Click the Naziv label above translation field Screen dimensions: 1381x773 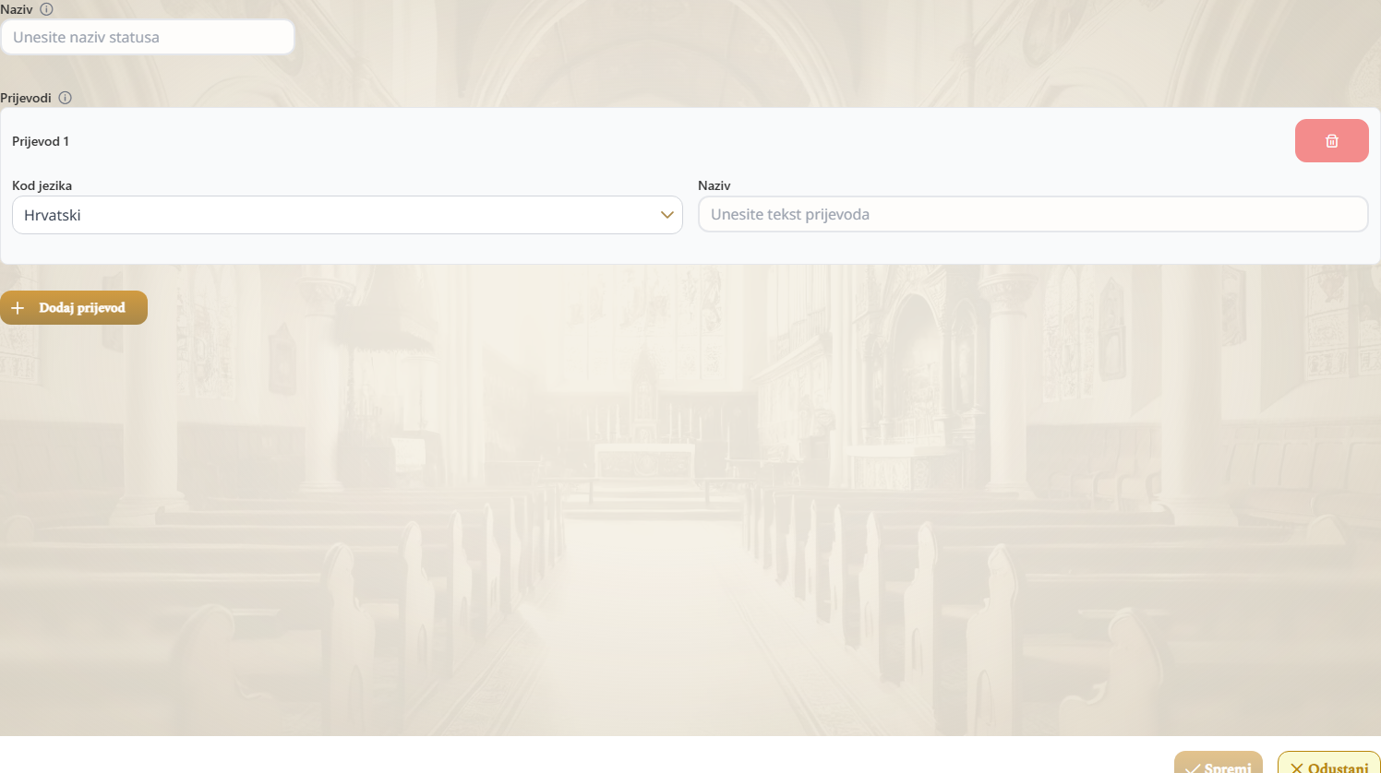715,185
